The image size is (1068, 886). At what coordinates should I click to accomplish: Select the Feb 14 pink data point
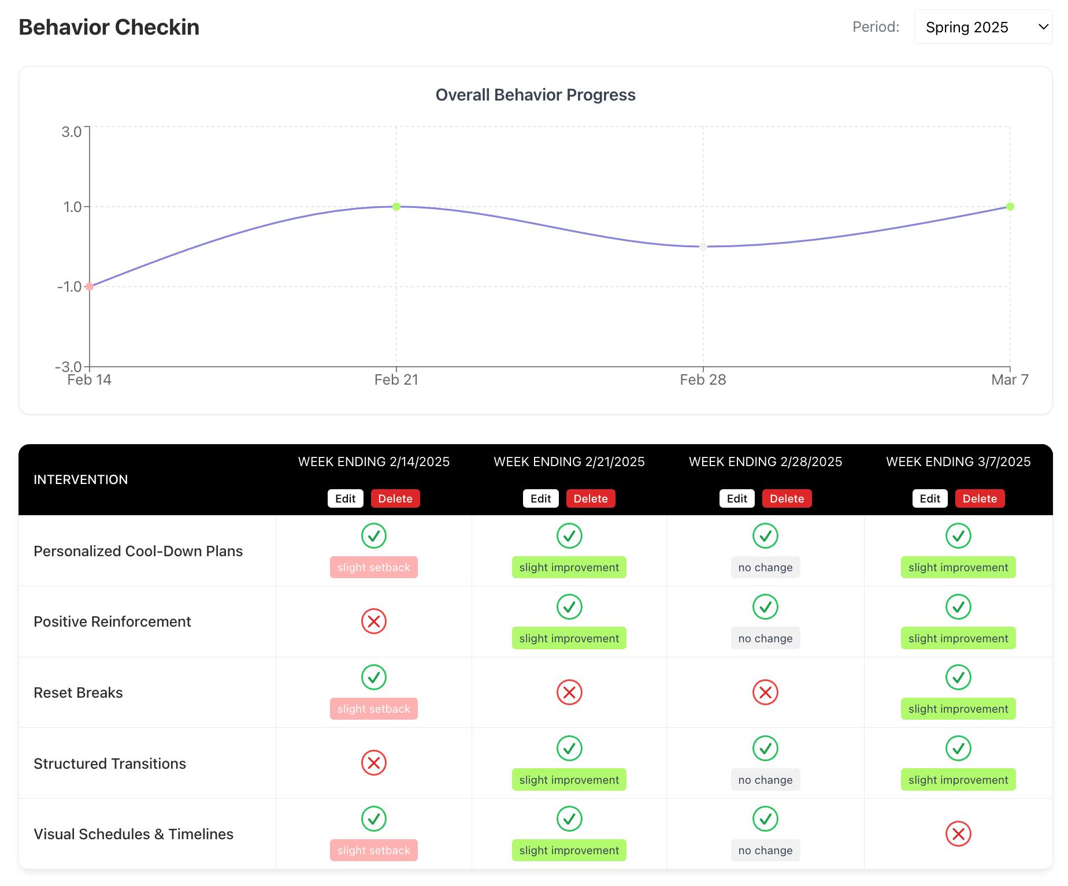tap(90, 286)
